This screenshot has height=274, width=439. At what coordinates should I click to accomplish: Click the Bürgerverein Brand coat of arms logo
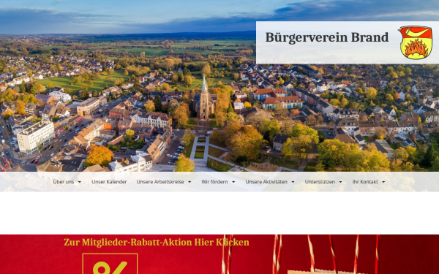point(415,42)
